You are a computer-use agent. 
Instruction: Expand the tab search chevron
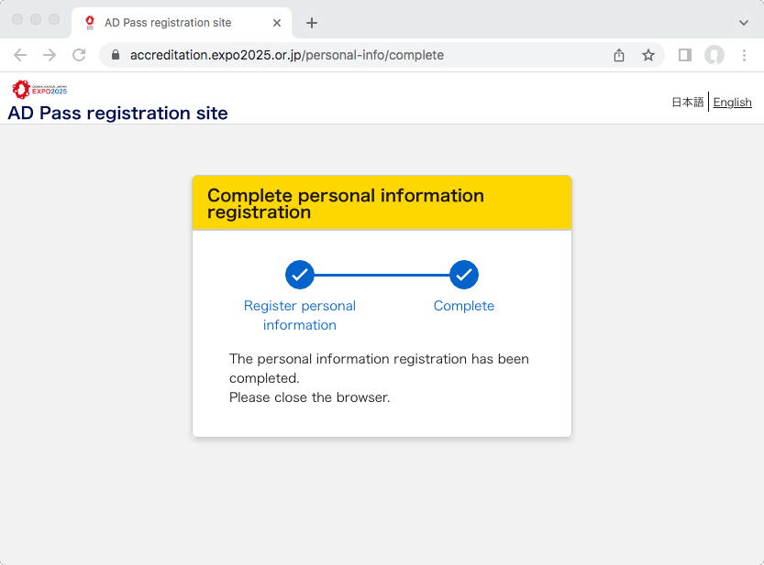(743, 23)
